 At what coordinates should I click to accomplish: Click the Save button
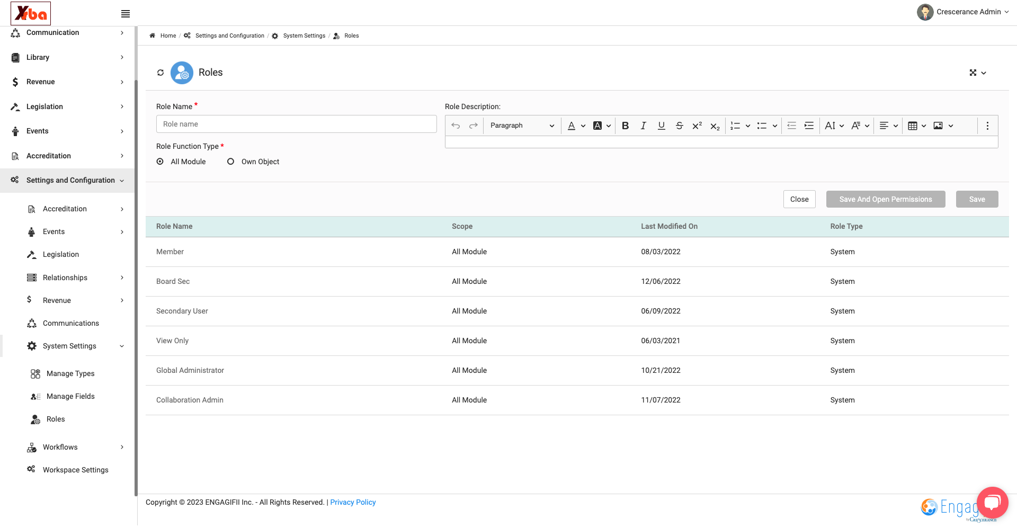(x=977, y=199)
